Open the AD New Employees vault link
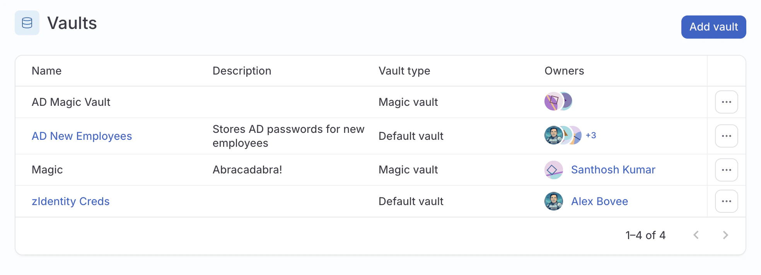Screen dimensions: 761x275 [82, 136]
